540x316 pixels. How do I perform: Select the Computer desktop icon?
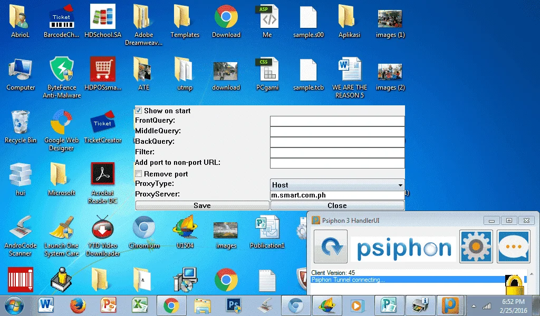[21, 74]
